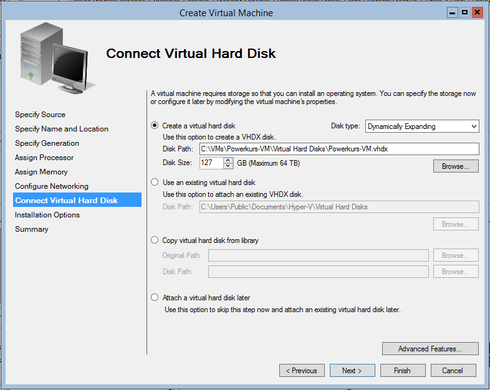This screenshot has height=390, width=490.
Task: Open Installation Options step
Action: pos(47,215)
